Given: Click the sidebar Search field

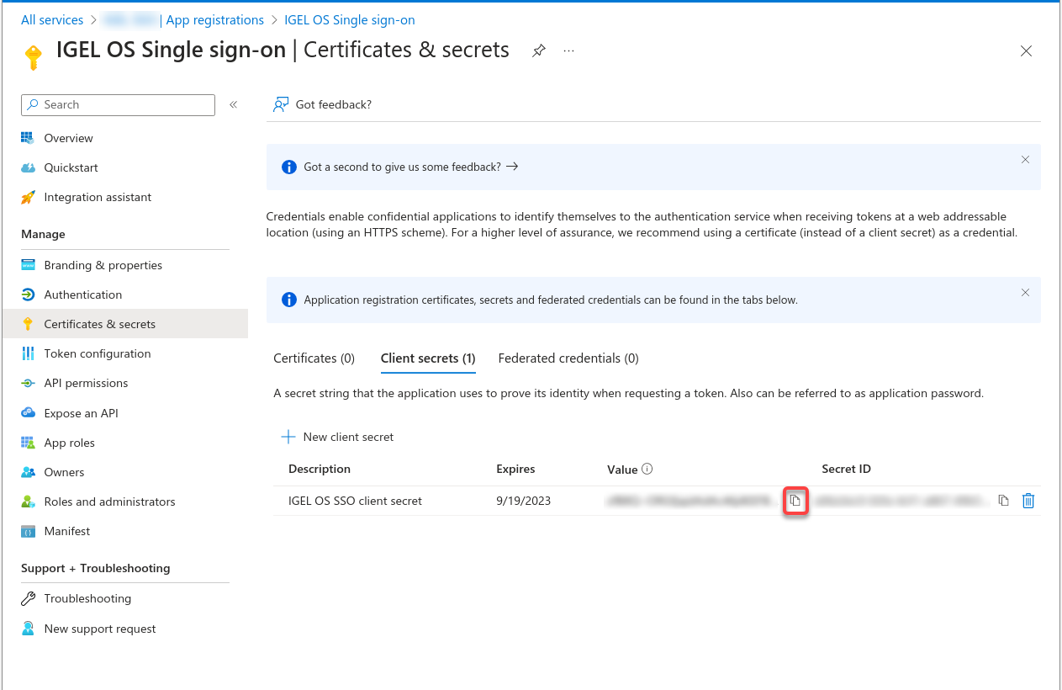Looking at the screenshot, I should (118, 104).
